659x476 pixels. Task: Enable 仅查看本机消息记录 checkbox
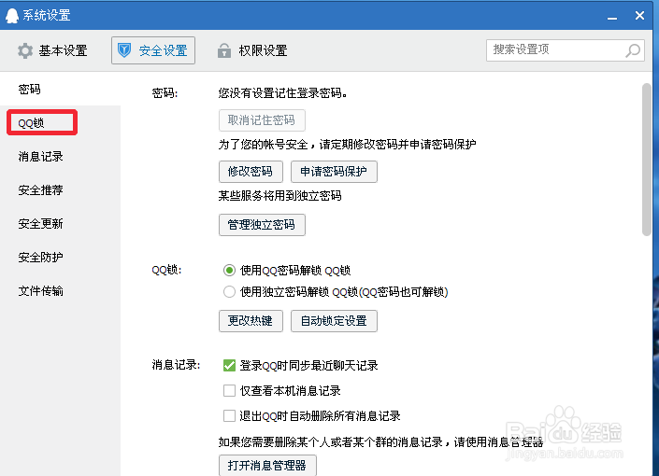[x=229, y=391]
